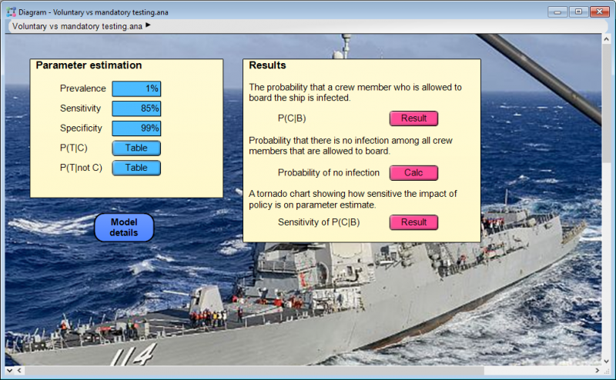616x380 pixels.
Task: Click the P(T|C) label
Action: (x=74, y=148)
